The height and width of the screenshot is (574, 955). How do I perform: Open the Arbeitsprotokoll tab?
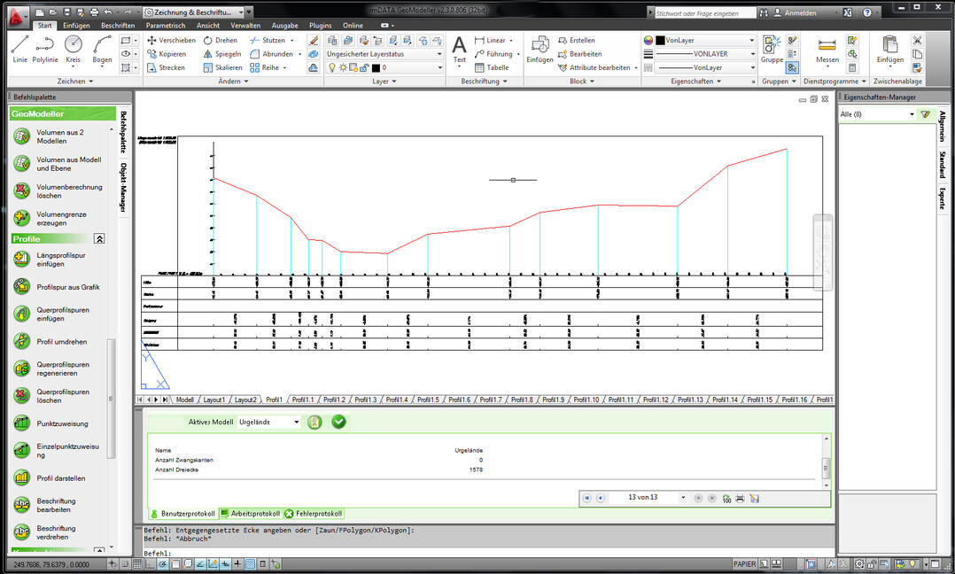click(x=251, y=514)
